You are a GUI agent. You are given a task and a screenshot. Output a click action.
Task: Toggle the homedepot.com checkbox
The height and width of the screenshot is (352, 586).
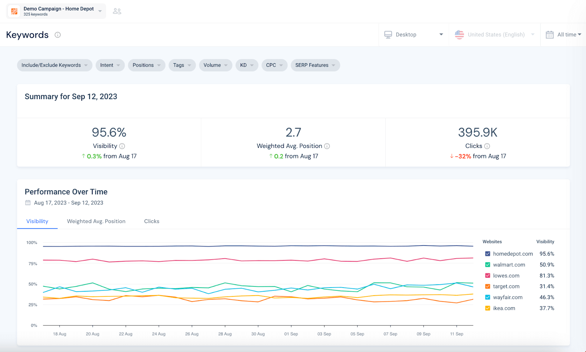[x=487, y=254]
